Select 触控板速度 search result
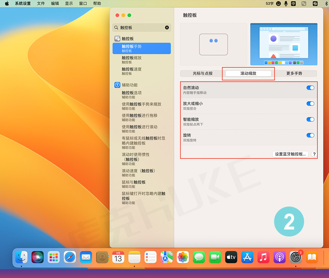This screenshot has height=278, width=329. 142,71
